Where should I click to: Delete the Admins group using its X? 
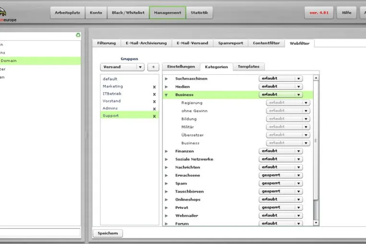click(x=154, y=109)
